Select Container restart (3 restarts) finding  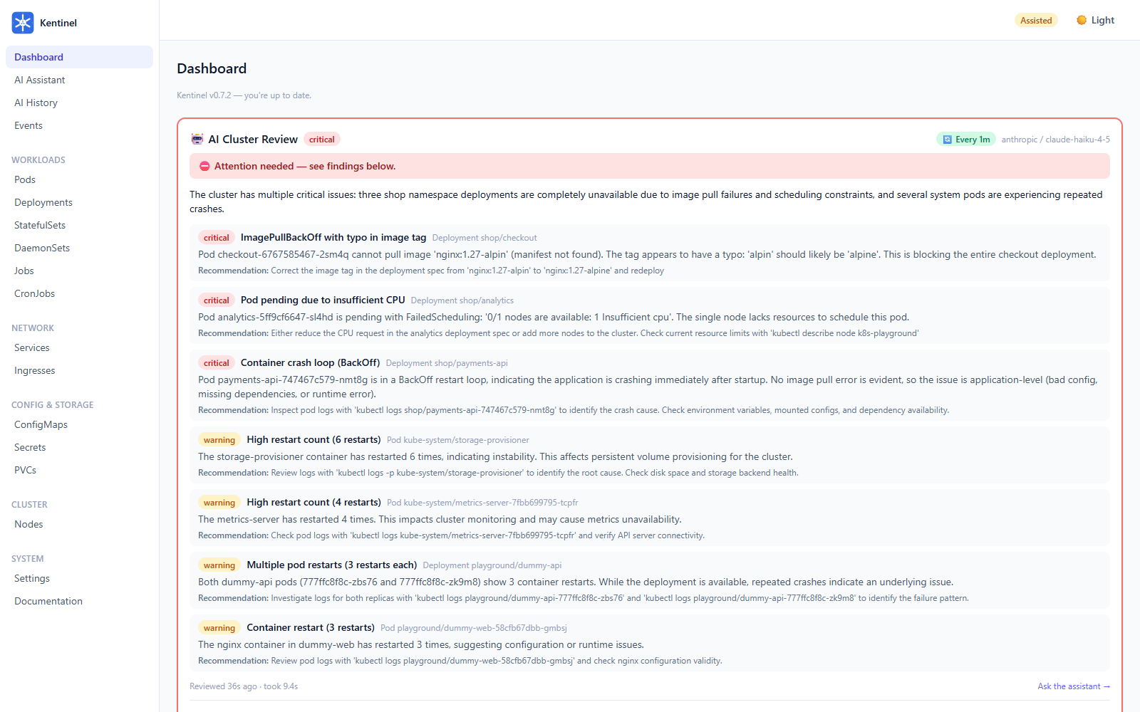click(x=311, y=627)
